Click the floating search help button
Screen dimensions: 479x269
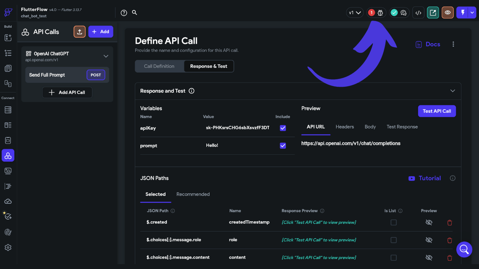click(464, 249)
